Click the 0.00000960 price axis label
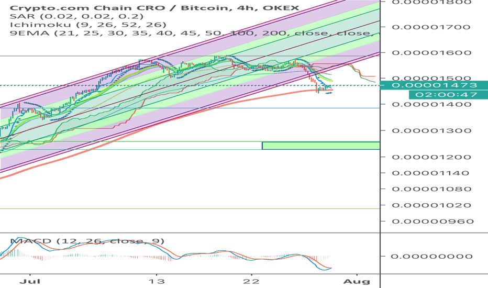 (x=432, y=221)
